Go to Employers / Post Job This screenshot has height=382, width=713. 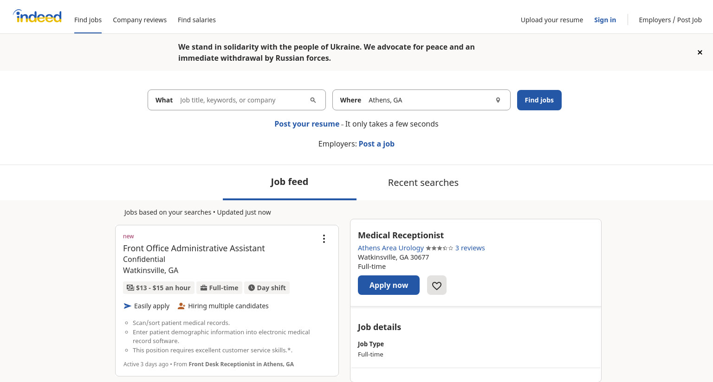point(670,20)
